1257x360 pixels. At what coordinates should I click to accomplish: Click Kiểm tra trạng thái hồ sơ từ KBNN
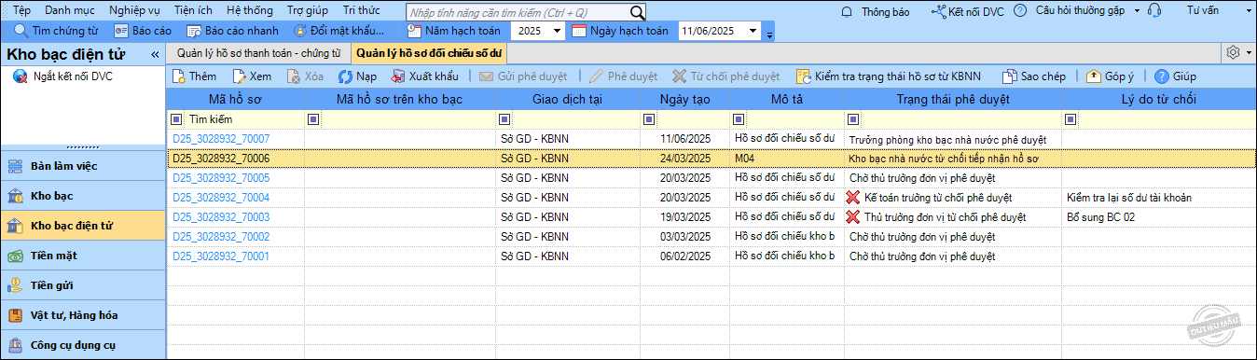point(889,76)
